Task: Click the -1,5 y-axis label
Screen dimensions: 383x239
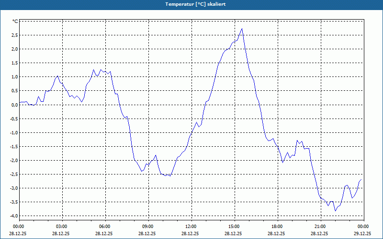Action: pyautogui.click(x=14, y=147)
